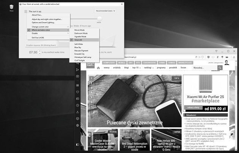The height and width of the screenshot is (153, 239).
Task: Select Soft White color
Action: point(84,44)
